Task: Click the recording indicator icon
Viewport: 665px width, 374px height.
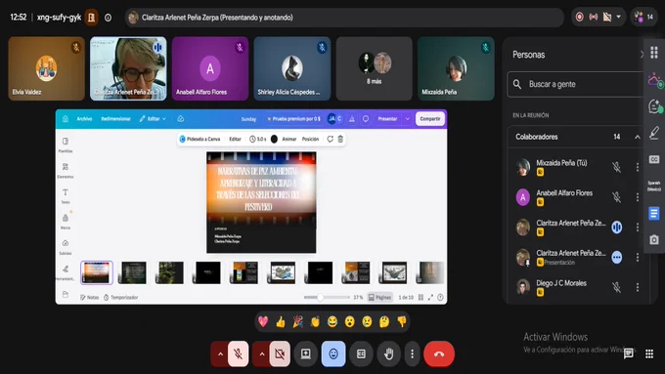Action: [x=579, y=17]
